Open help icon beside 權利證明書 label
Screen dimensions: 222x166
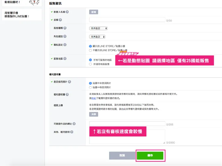pyautogui.click(x=67, y=95)
